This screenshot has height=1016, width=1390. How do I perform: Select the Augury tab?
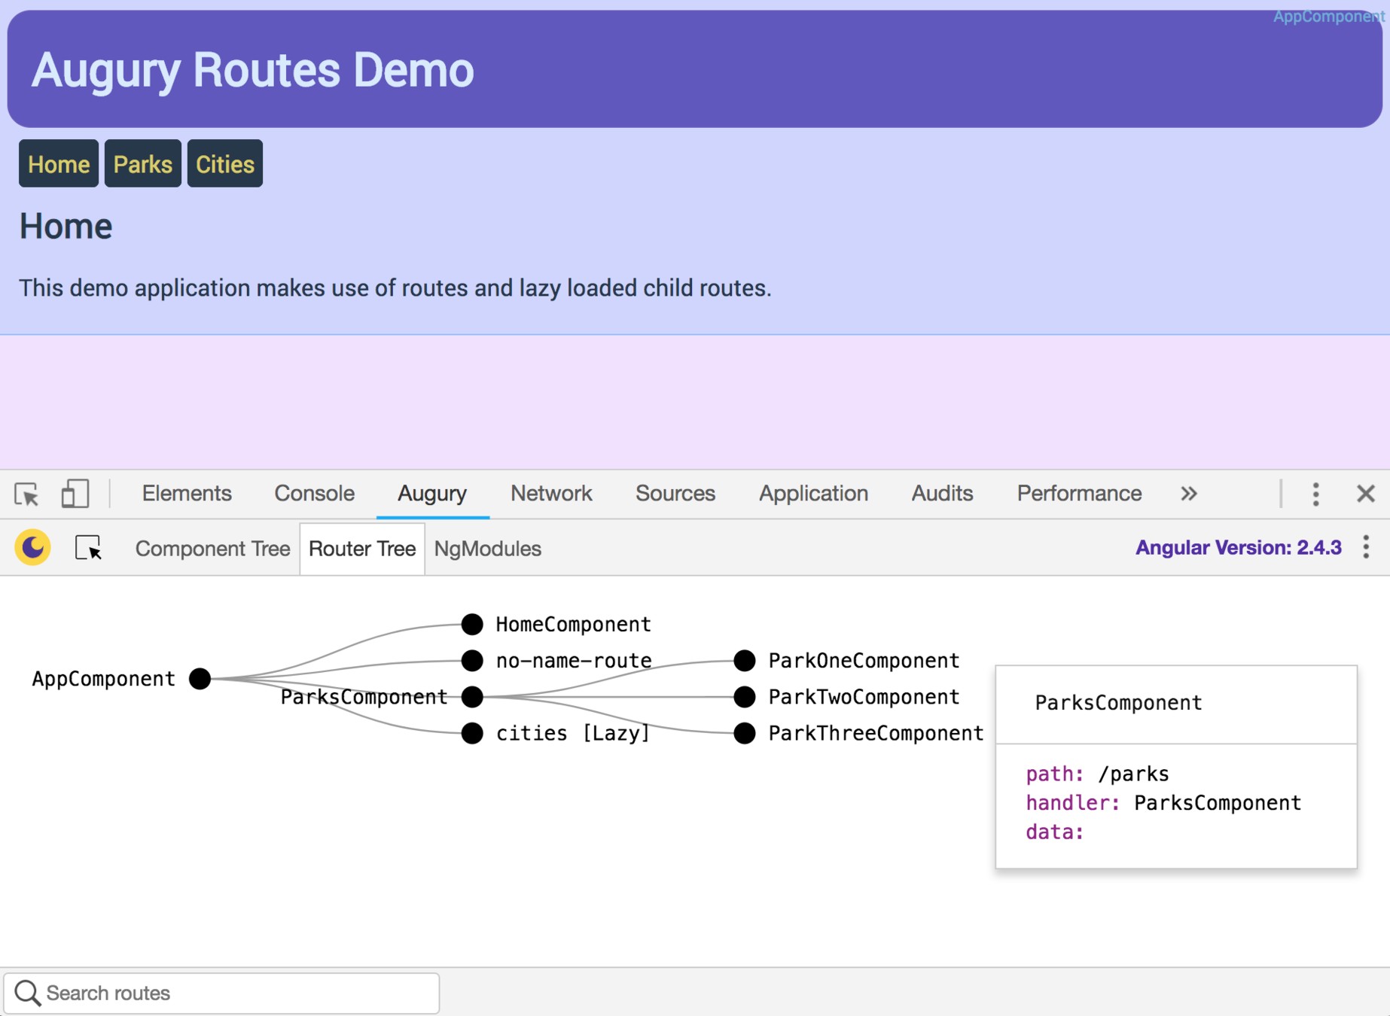(x=432, y=494)
